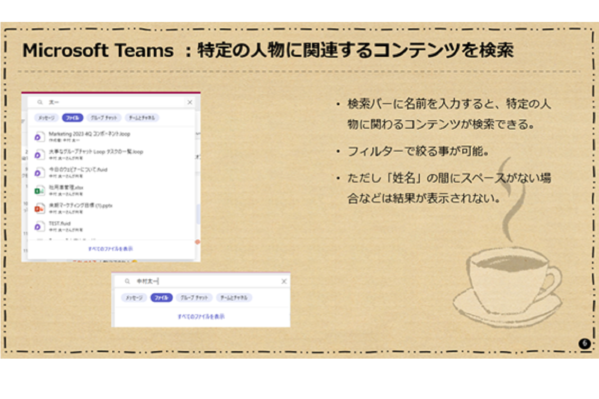Select the メッセージ filter under the 中村太一 search

click(134, 298)
